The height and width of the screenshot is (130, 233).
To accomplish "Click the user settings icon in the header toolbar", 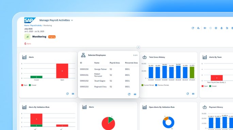I will [x=198, y=28].
